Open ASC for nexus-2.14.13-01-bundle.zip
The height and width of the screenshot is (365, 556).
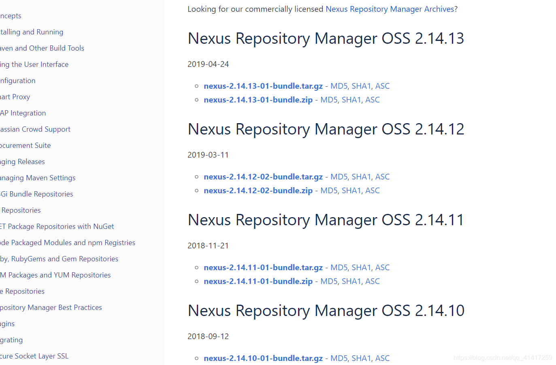pos(373,100)
